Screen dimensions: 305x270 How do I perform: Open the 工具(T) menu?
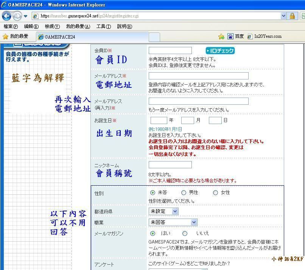point(103,26)
